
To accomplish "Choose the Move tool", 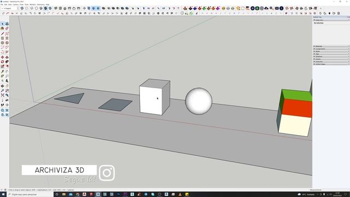I will click(x=2, y=57).
